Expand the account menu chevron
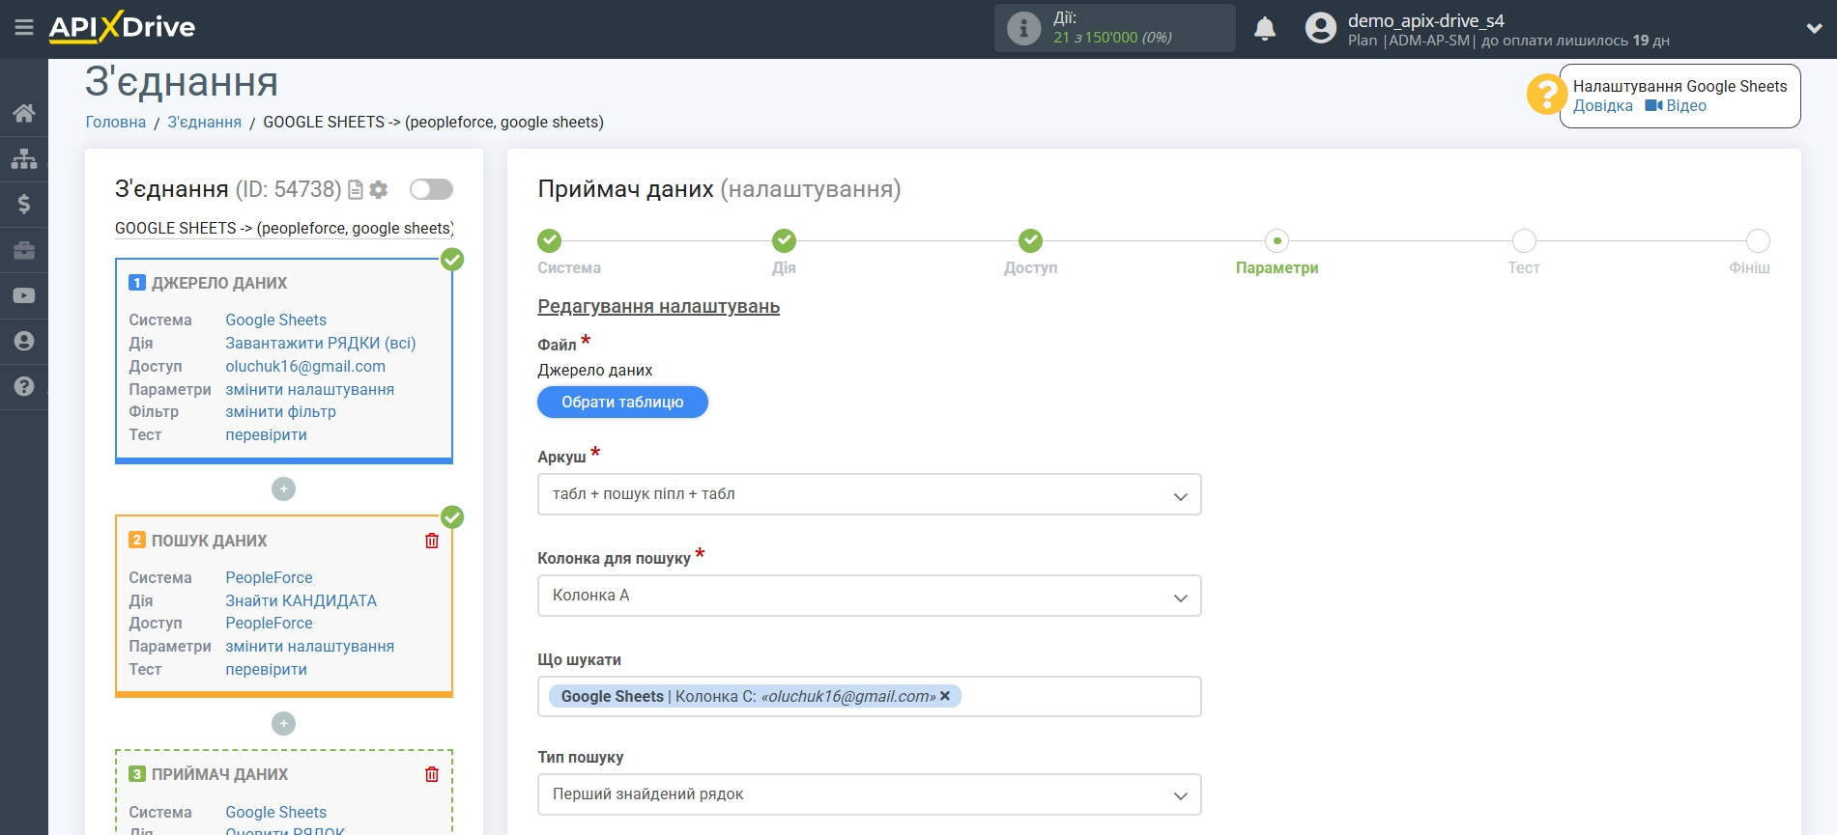The width and height of the screenshot is (1837, 835). pos(1814,29)
